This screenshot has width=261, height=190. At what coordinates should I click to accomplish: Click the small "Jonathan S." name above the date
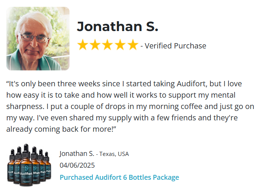pyautogui.click(x=77, y=153)
